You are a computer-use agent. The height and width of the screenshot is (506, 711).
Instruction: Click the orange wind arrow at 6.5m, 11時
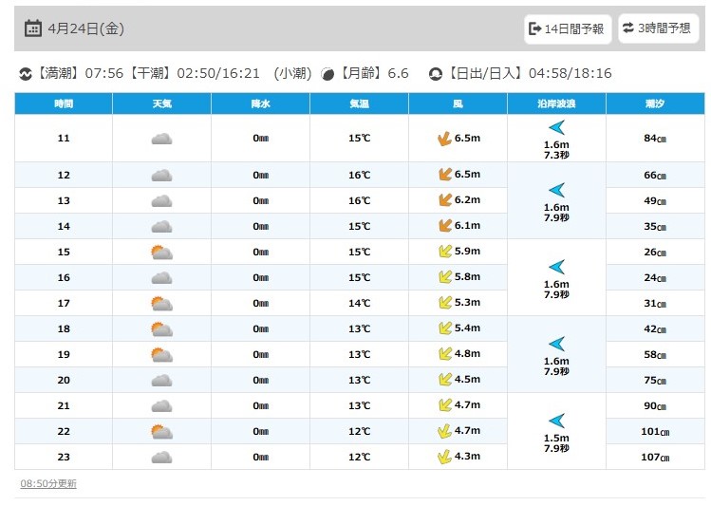tap(442, 139)
